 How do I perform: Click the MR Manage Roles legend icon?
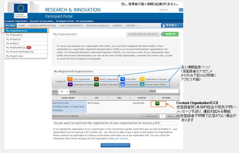[x=123, y=84]
